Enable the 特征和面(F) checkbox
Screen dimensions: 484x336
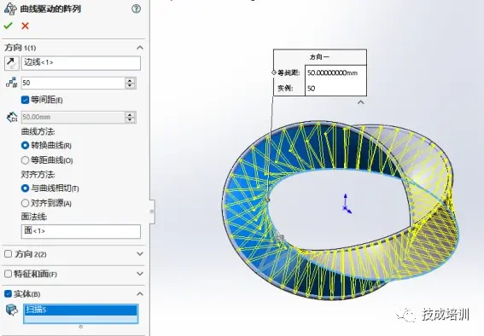(9, 274)
